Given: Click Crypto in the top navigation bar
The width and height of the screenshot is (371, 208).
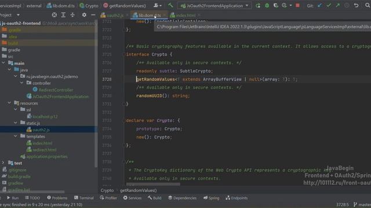Looking at the screenshot, I should 89,6.
